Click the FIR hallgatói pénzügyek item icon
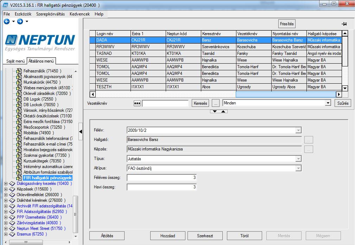This screenshot has height=245, width=355. pos(19,178)
